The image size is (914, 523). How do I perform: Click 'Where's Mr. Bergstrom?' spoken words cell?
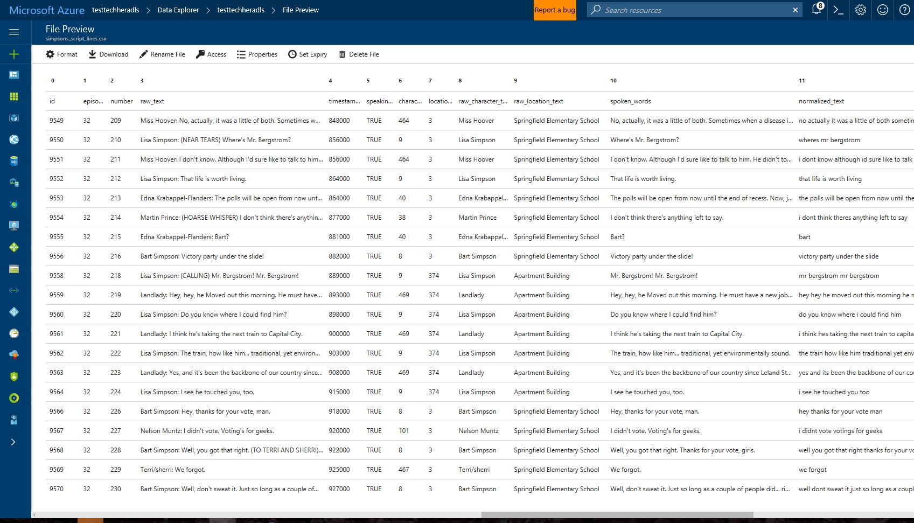tap(645, 140)
